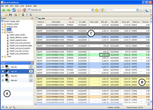Open the tab list dropdown arrow
The image size is (153, 110).
tap(151, 19)
